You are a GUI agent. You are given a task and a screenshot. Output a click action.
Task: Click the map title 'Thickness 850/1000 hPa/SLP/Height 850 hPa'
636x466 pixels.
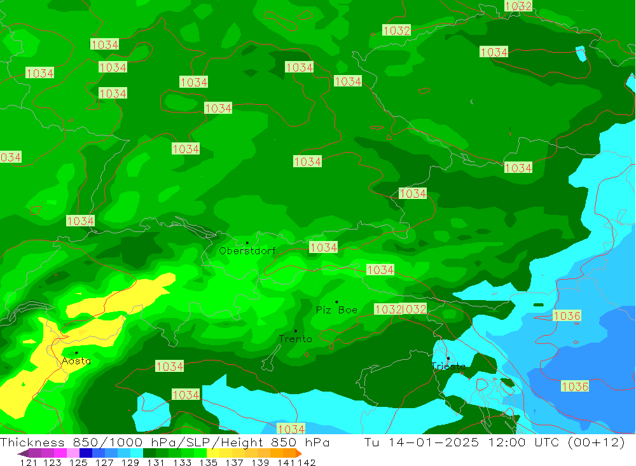click(x=165, y=442)
